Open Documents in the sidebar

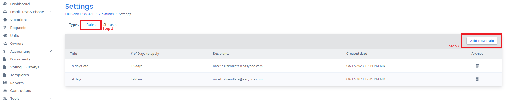click(20, 59)
